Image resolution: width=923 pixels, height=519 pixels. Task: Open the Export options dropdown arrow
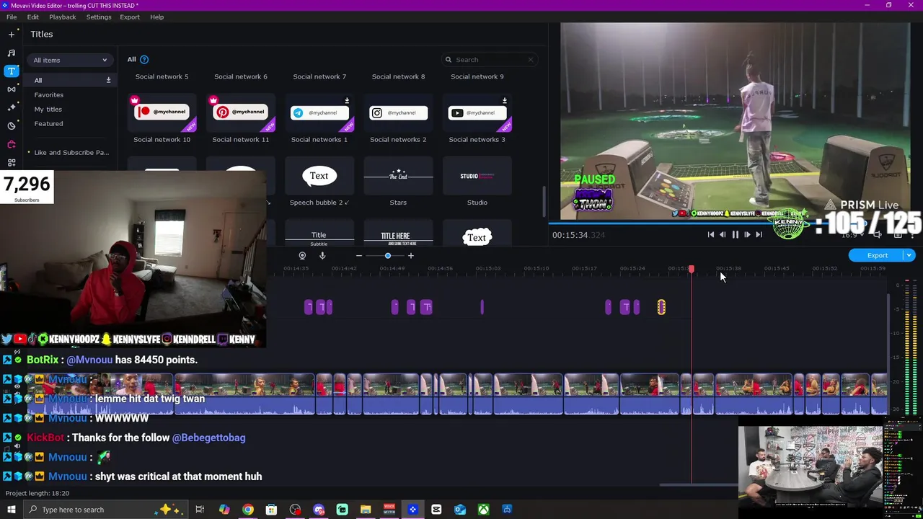[909, 255]
